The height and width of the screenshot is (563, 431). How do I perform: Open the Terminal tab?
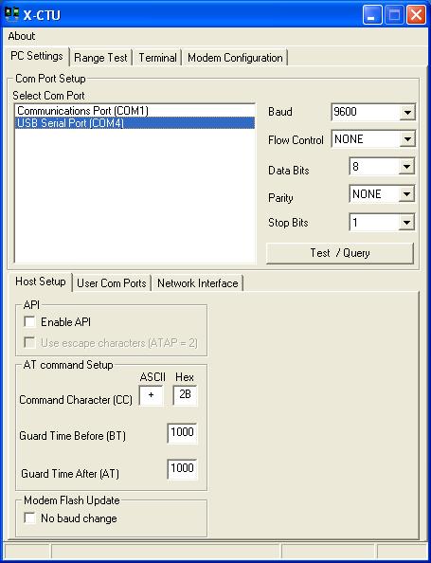[x=157, y=58]
